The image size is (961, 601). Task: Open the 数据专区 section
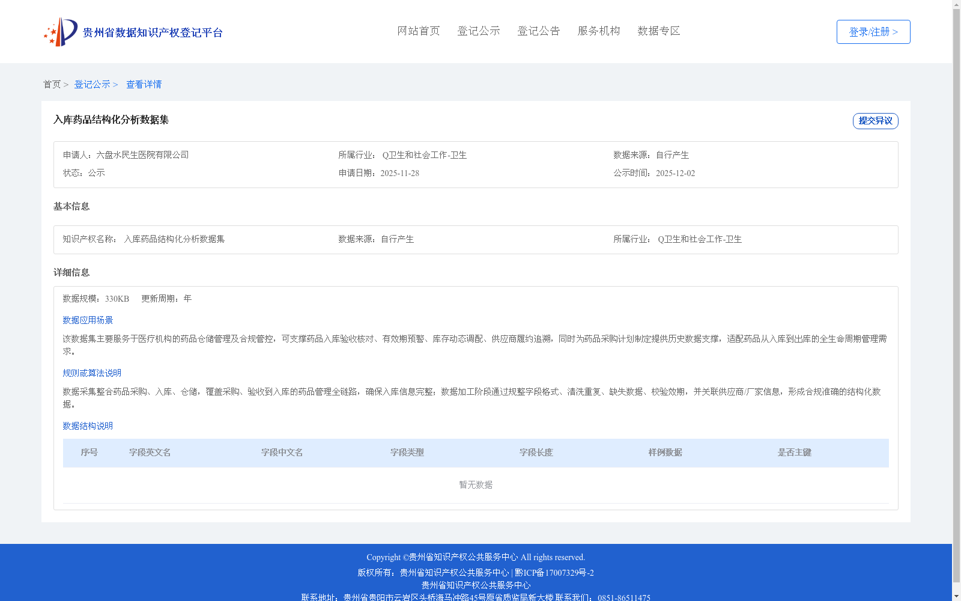(659, 31)
